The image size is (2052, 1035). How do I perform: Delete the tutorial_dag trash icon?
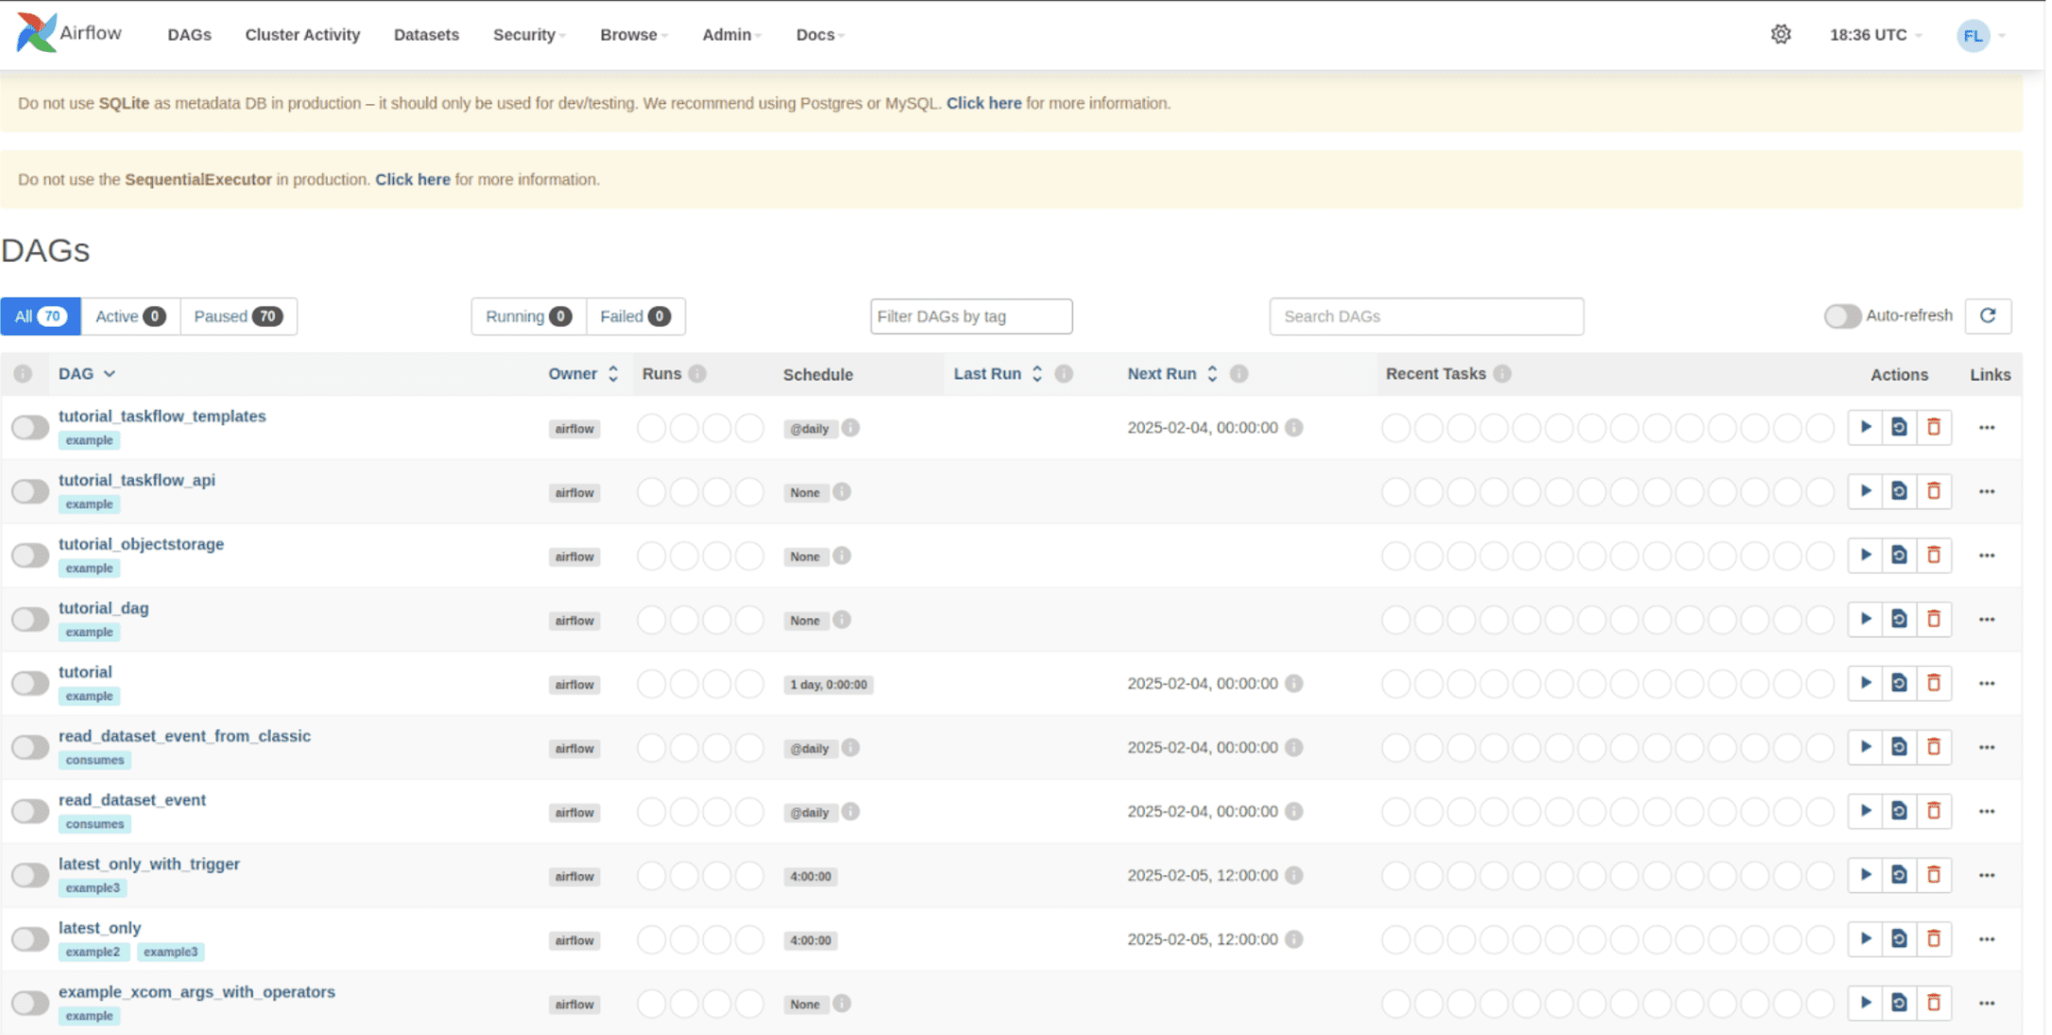point(1934,619)
